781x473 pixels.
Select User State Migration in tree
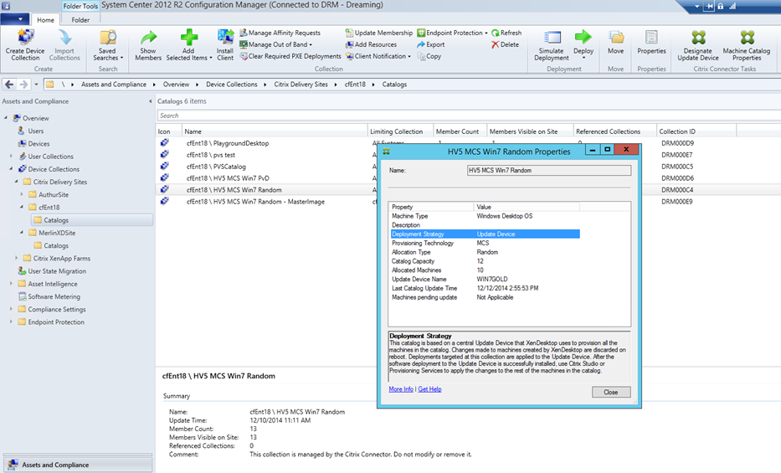click(x=57, y=271)
